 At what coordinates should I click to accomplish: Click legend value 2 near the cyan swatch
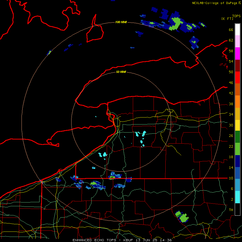pyautogui.click(x=232, y=199)
